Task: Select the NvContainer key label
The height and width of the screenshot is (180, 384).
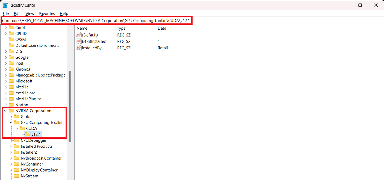Action: click(x=32, y=164)
